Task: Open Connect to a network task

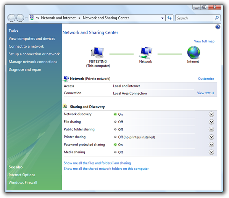Action: click(26, 46)
